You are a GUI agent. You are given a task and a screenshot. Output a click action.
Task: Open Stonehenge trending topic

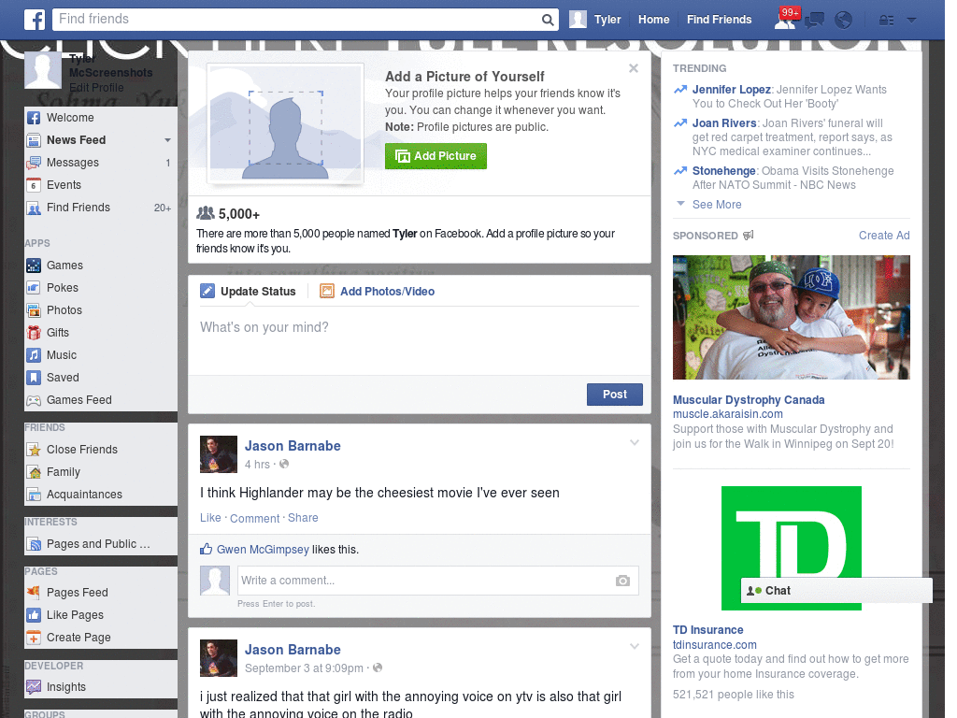[x=724, y=171]
